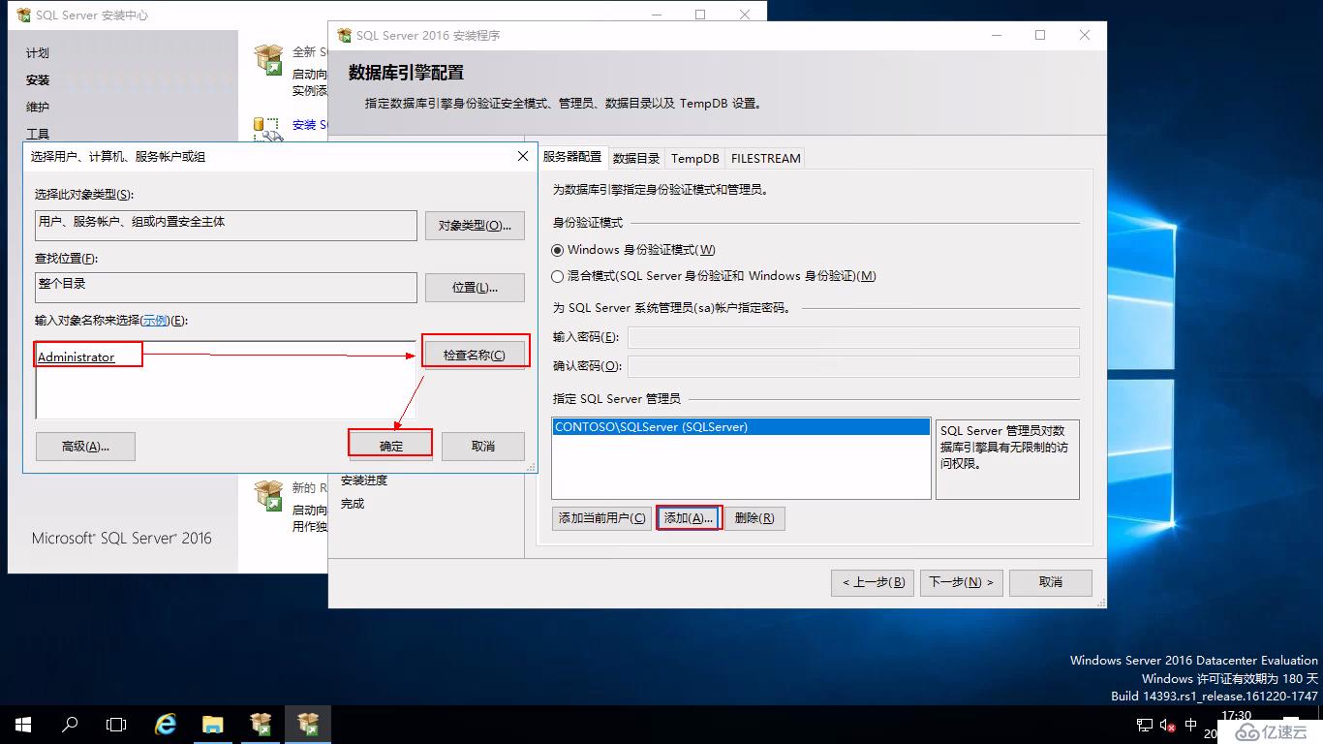This screenshot has width=1323, height=744.
Task: Click the SQL Server Installation Center title icon
Action: [x=23, y=15]
